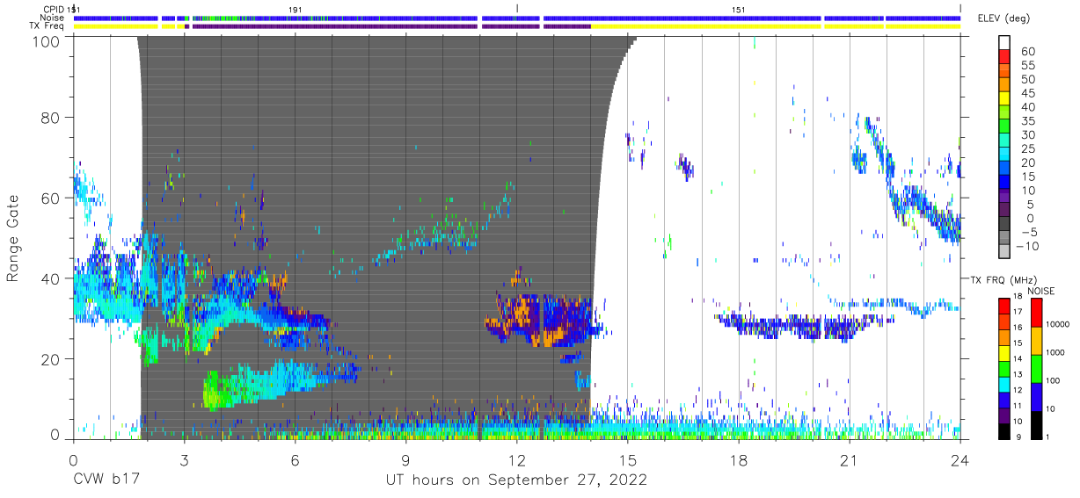Click the 'Noise' row label at top
The width and height of the screenshot is (1080, 498).
(54, 18)
